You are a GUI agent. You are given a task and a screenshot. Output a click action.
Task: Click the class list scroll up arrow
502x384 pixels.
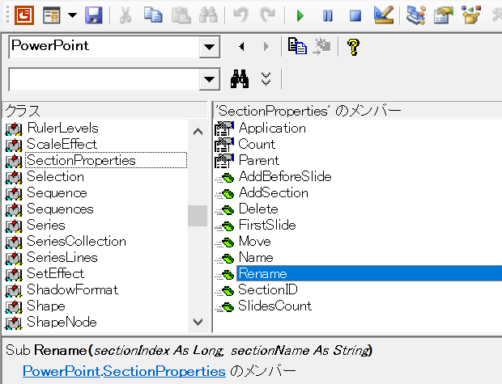(198, 132)
